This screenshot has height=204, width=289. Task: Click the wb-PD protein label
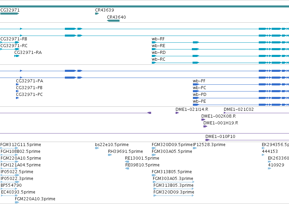point(199,95)
